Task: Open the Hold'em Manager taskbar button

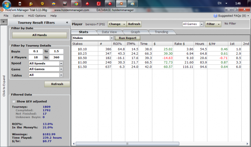Action: tap(121, 4)
